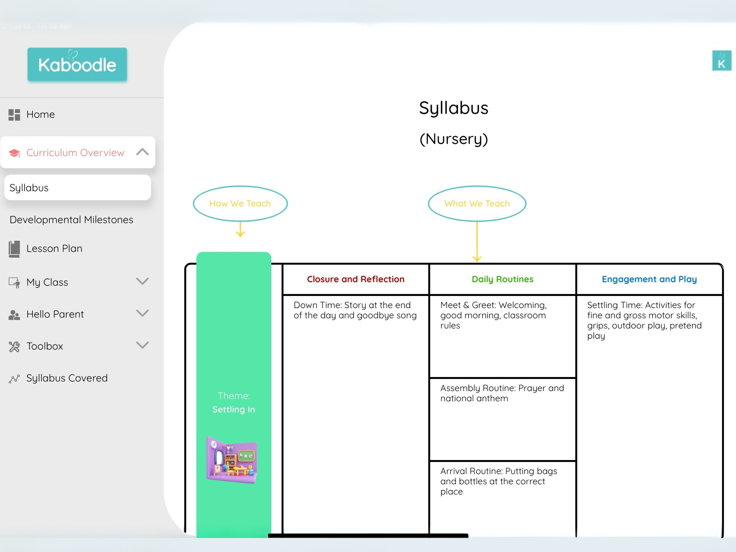The image size is (736, 552).
Task: Open Syllabus Covered page
Action: (67, 378)
